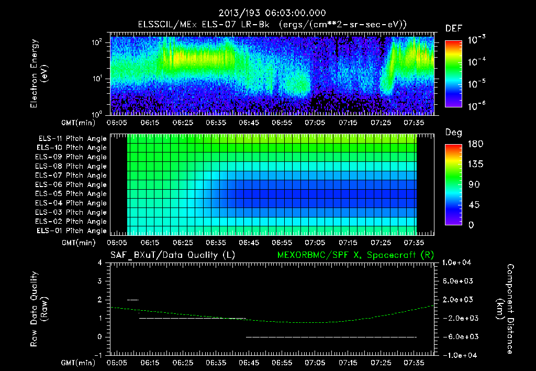Click the pitch angle grid panel
The image size is (536, 371).
(x=272, y=184)
